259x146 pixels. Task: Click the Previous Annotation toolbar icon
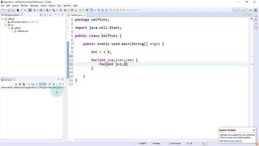pyautogui.click(x=118, y=10)
